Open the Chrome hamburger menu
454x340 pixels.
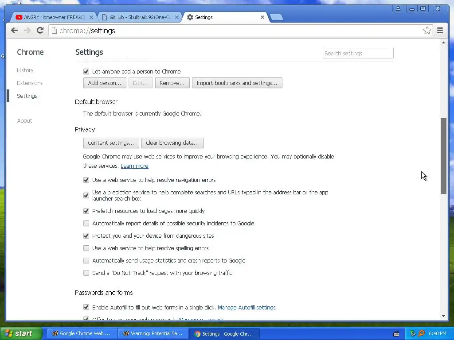[x=440, y=31]
